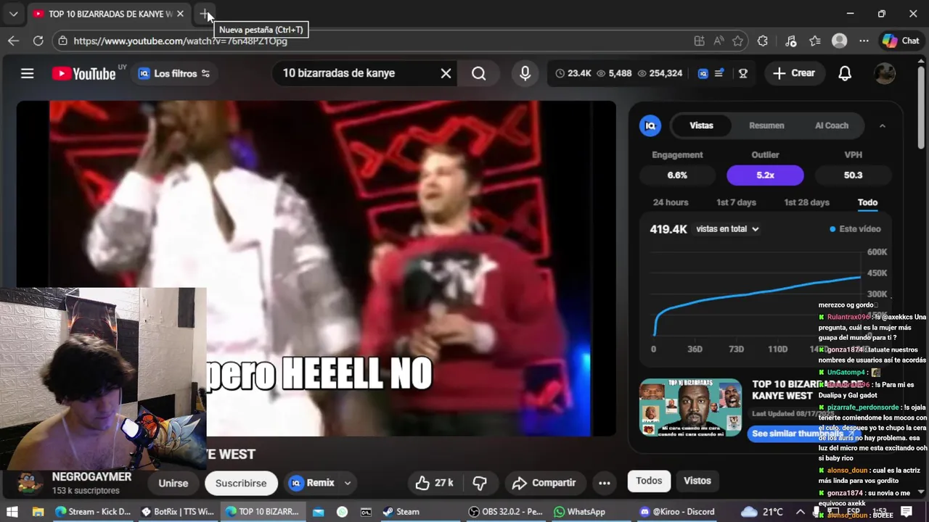Switch to @Kiroo Discord taskbar window
This screenshot has width=929, height=522.
point(677,512)
